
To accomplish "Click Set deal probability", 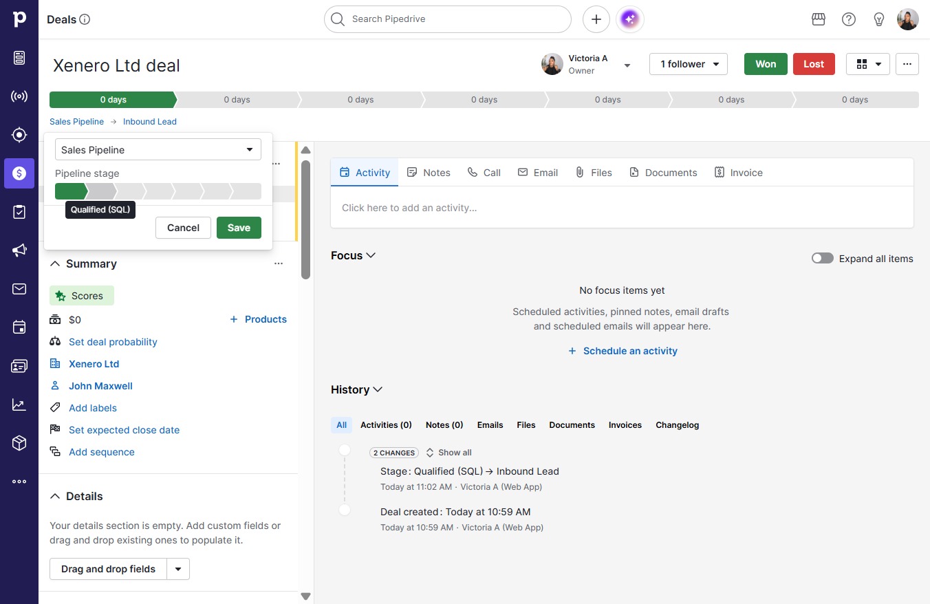I will 113,342.
